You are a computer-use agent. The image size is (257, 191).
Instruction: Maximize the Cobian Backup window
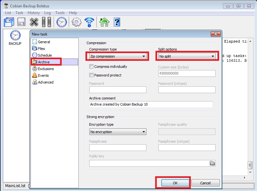click(x=238, y=6)
